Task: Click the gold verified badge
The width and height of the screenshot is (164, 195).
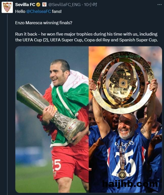Action: (38, 5)
